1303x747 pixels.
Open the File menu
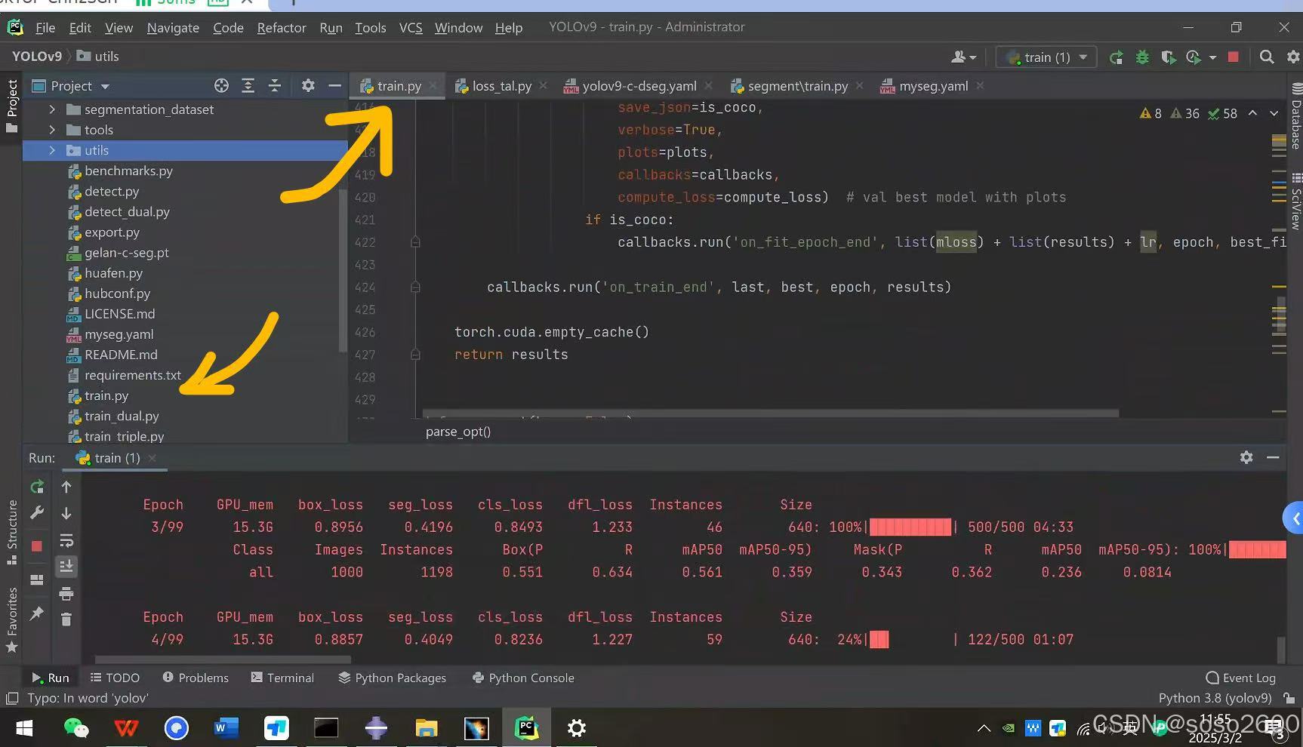pos(45,28)
